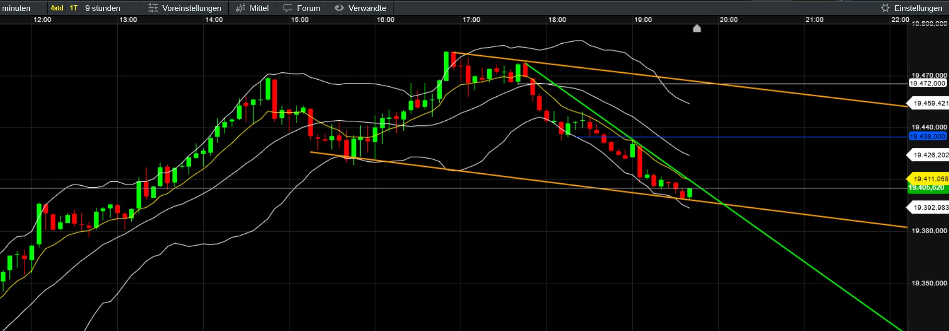The image size is (949, 331).
Task: Open the Mittel candlestick chart style menu
Action: pos(252,8)
